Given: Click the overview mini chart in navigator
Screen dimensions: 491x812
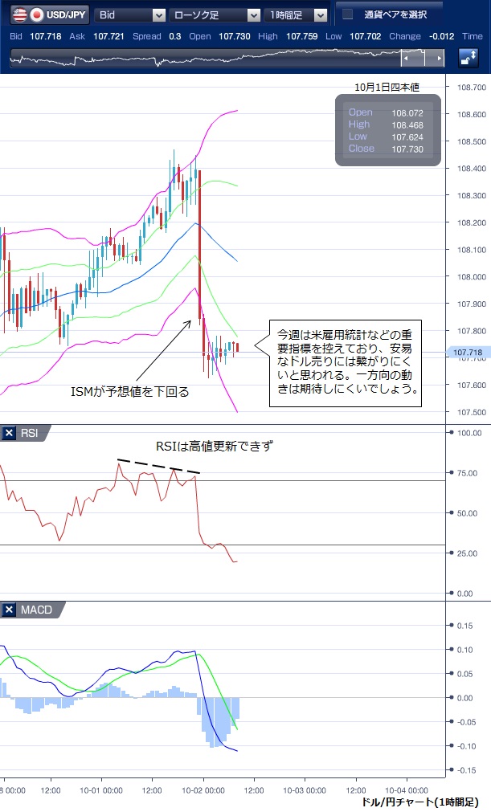Looking at the screenshot, I should coord(201,59).
